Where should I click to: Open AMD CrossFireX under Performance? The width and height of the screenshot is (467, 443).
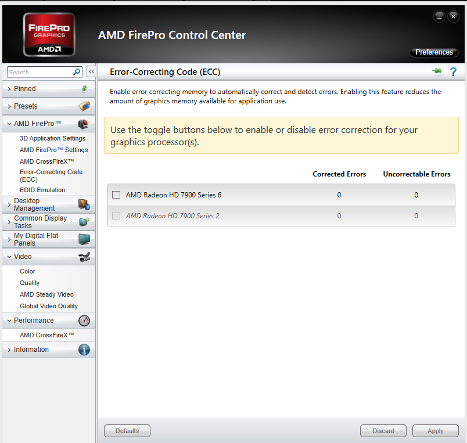click(47, 335)
